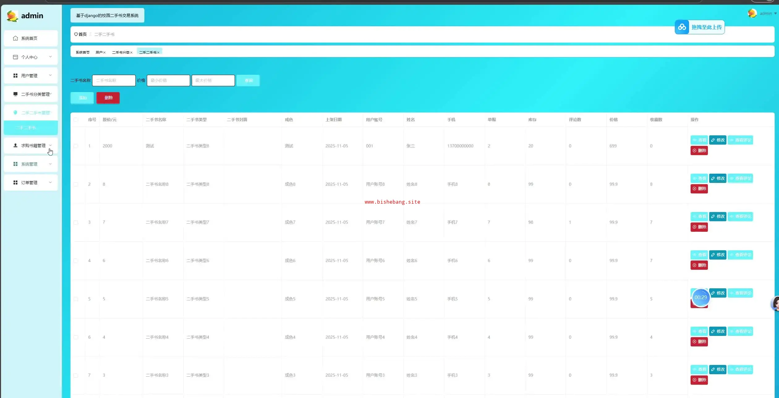Viewport: 779px width, 398px height.
Task: Select the 二手二手书 submenu item in sidebar
Action: pyautogui.click(x=26, y=128)
